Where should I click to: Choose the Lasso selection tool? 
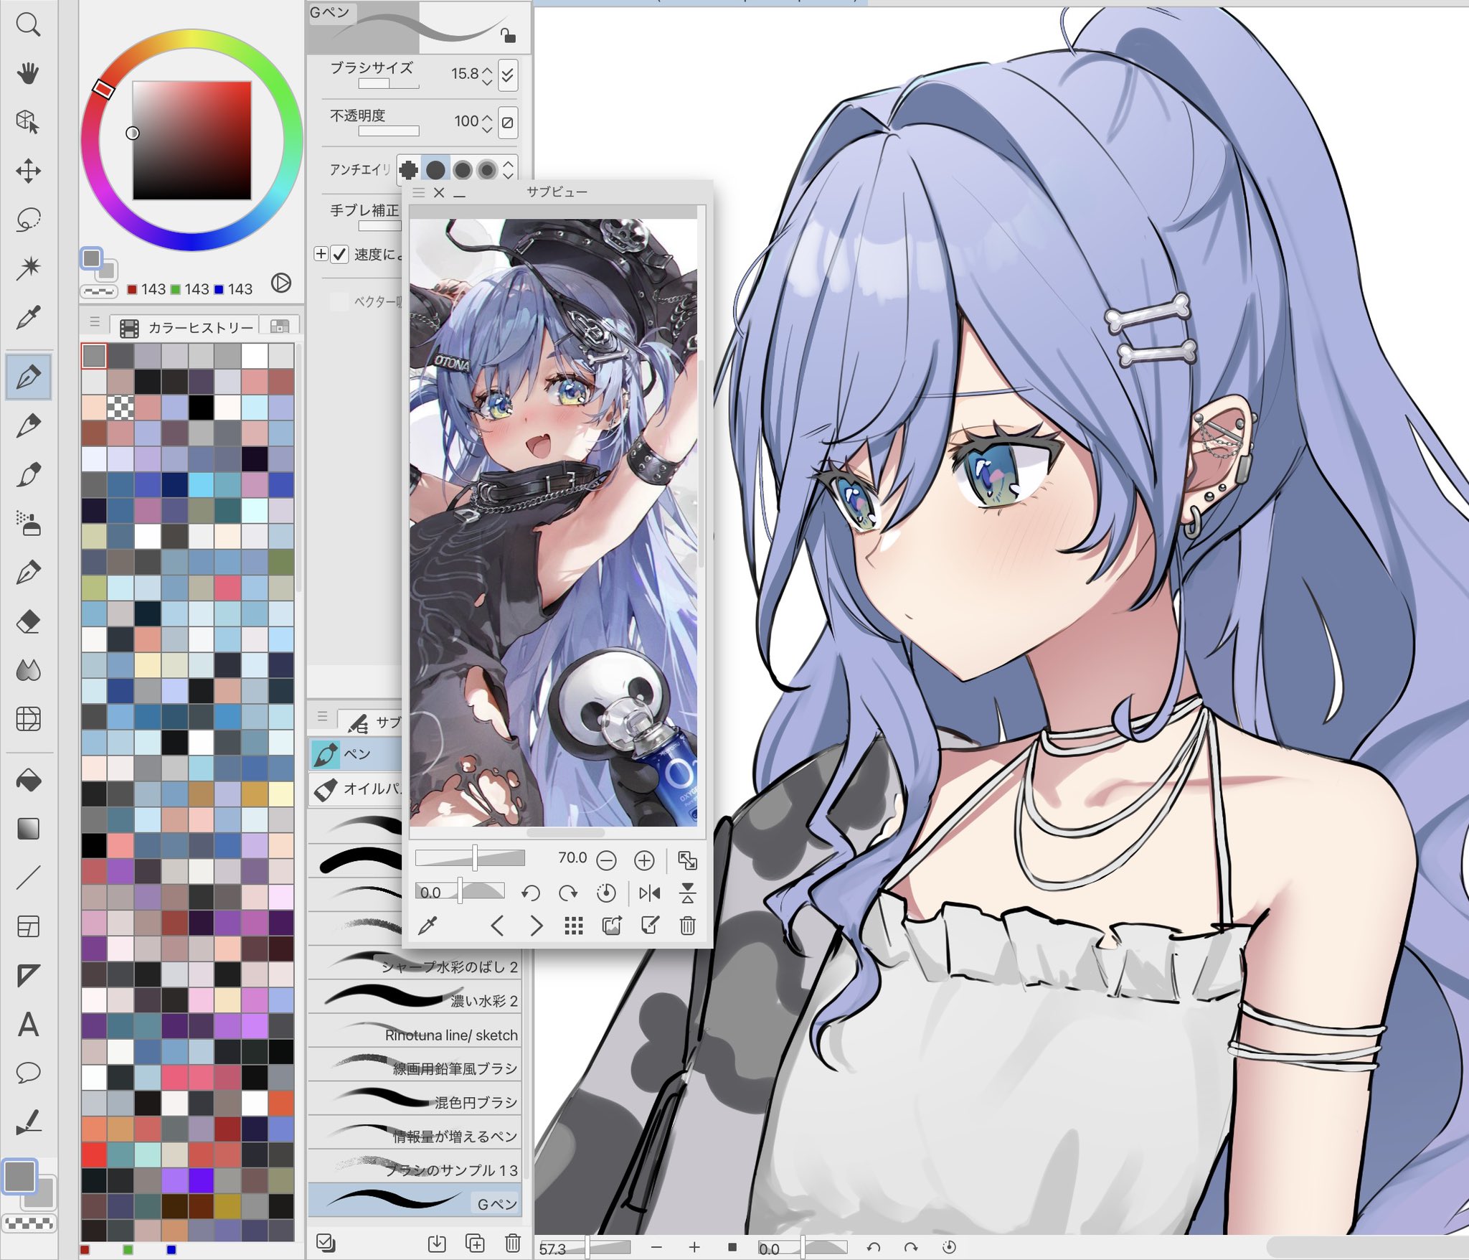[x=28, y=220]
